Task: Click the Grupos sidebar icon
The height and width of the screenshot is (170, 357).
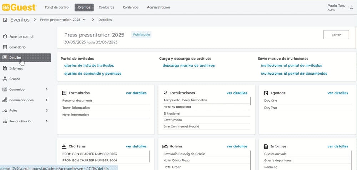Action: point(5,79)
